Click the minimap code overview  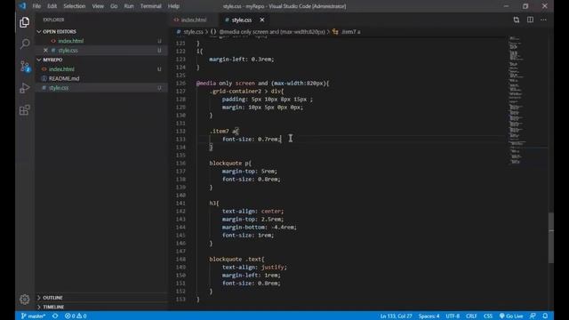pyautogui.click(x=517, y=100)
